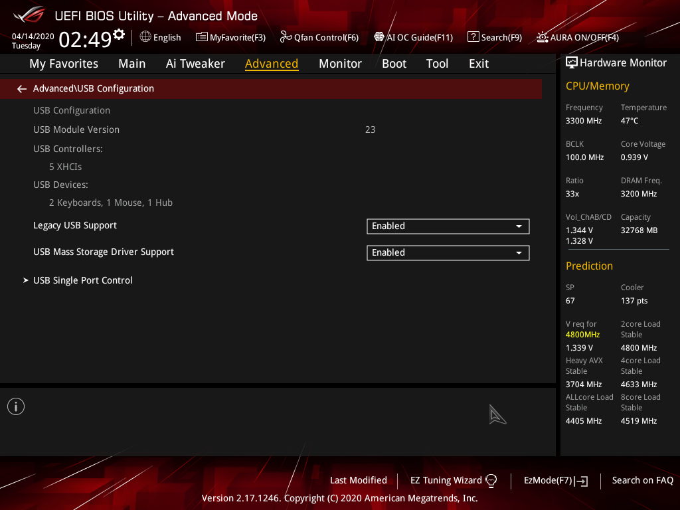Click the '5 XHCIs' controllers text

coord(66,167)
